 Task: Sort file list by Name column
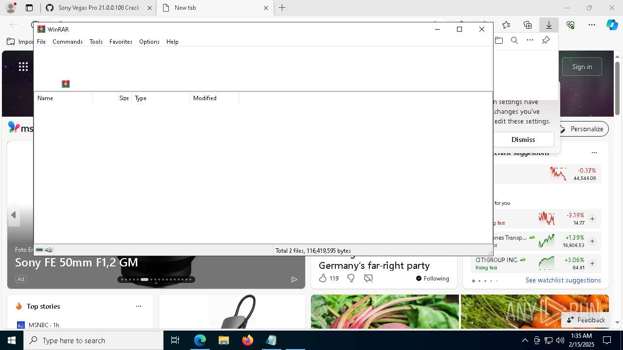click(63, 98)
